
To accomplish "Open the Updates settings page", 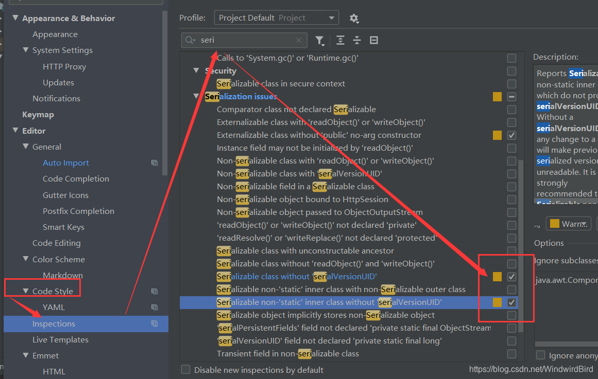I will (x=58, y=83).
